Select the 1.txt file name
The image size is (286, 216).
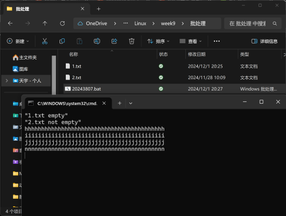(77, 66)
